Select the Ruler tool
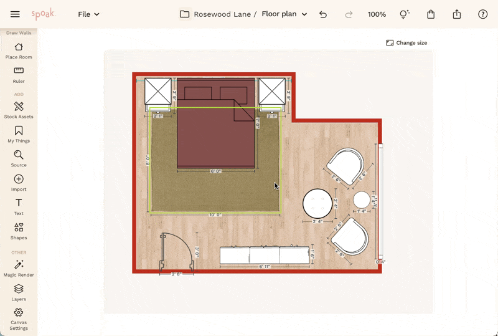Screen dimensions: 498x336 click(19, 75)
